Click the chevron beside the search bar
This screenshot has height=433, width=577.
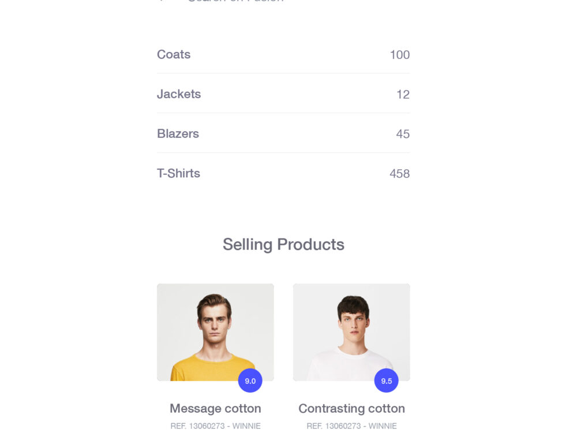[160, 1]
